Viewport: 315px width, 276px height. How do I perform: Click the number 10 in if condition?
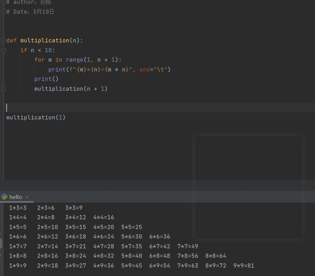[48, 50]
